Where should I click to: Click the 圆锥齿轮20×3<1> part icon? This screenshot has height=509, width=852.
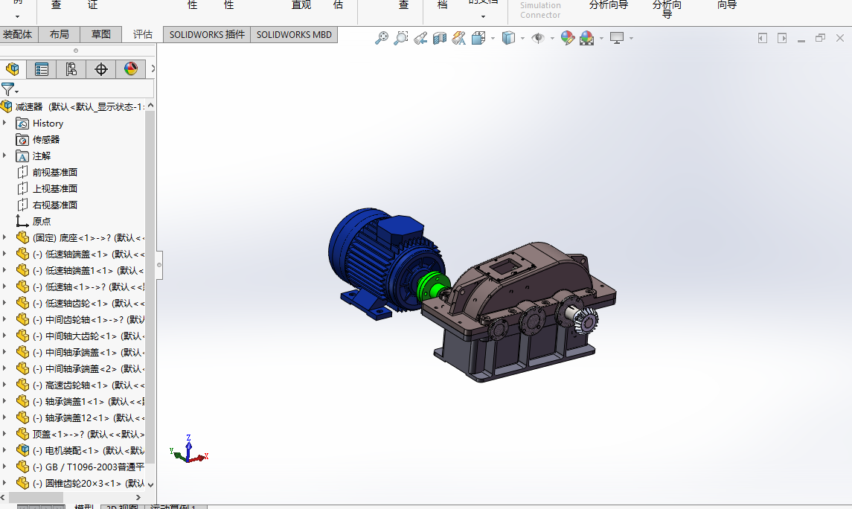(22, 483)
